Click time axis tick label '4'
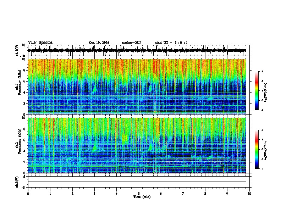Image resolution: width=281 pixels, height=217 pixels. [x=117, y=194]
